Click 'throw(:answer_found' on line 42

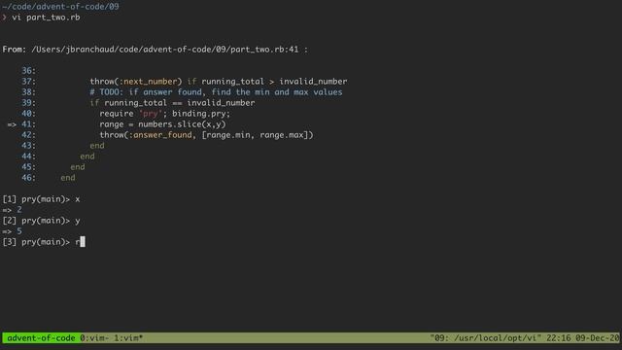[x=146, y=135]
